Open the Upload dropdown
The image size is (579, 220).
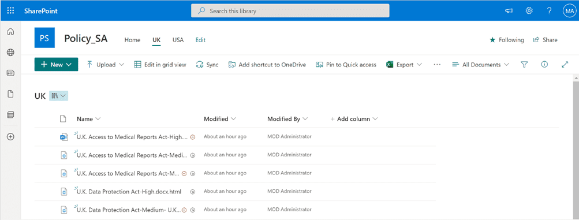(106, 65)
